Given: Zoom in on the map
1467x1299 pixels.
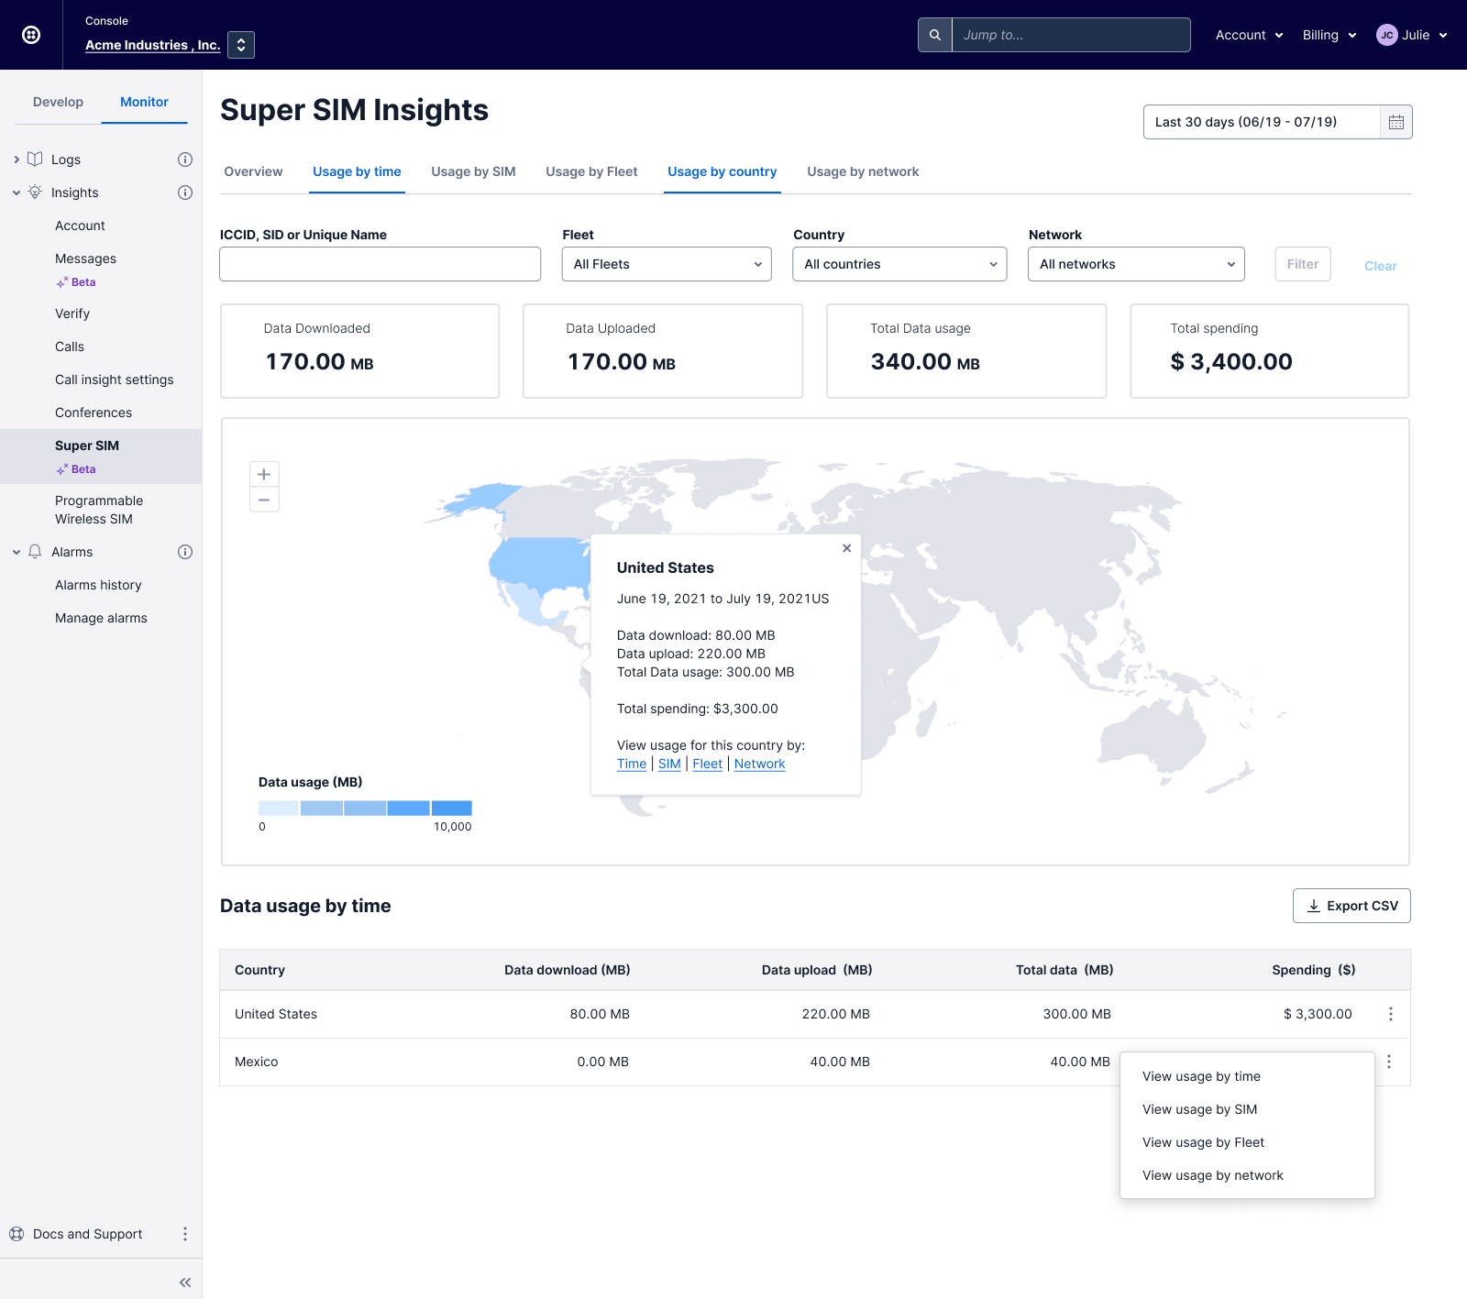Looking at the screenshot, I should point(264,474).
